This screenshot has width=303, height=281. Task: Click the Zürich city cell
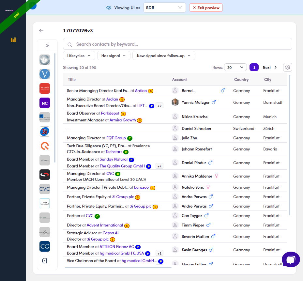tap(269, 129)
